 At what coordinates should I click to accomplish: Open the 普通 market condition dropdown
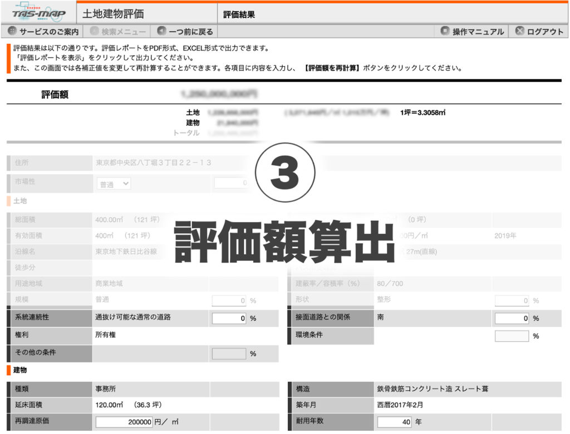pos(113,184)
